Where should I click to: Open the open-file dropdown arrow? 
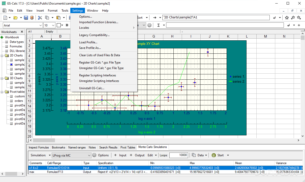[21, 18]
